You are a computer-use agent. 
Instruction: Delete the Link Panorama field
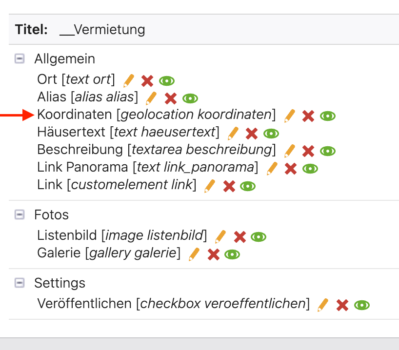click(291, 169)
